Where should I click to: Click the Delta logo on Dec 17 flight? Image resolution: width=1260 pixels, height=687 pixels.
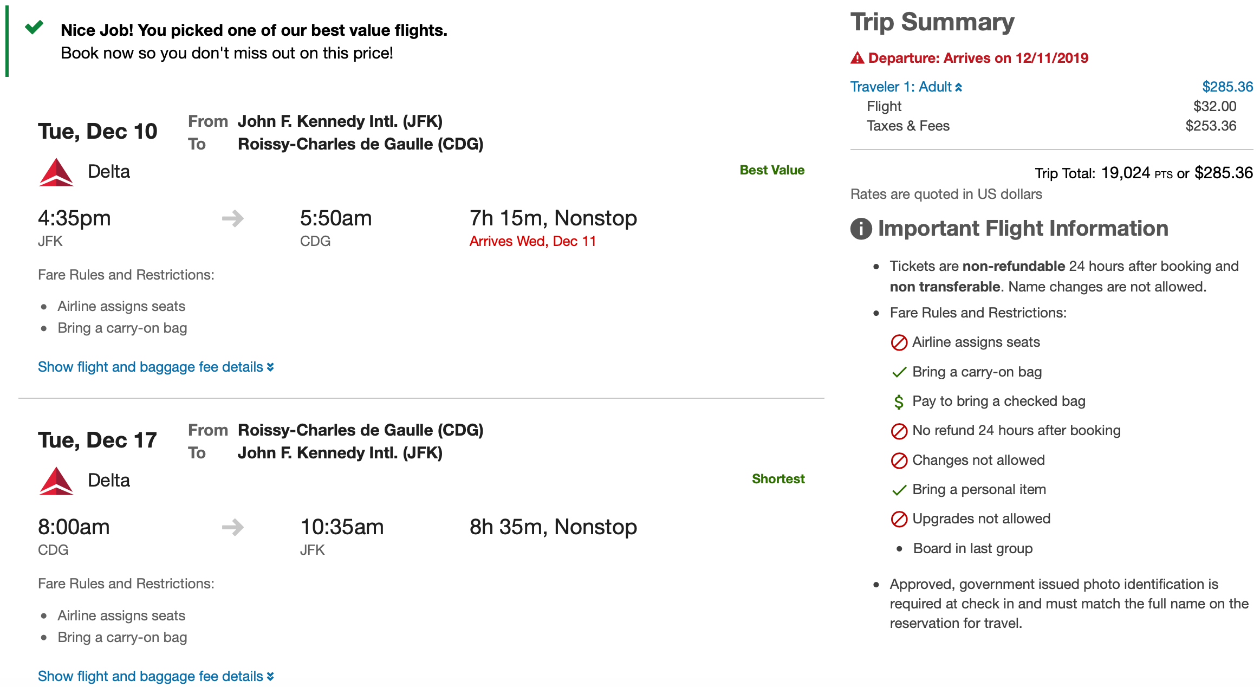pyautogui.click(x=56, y=481)
